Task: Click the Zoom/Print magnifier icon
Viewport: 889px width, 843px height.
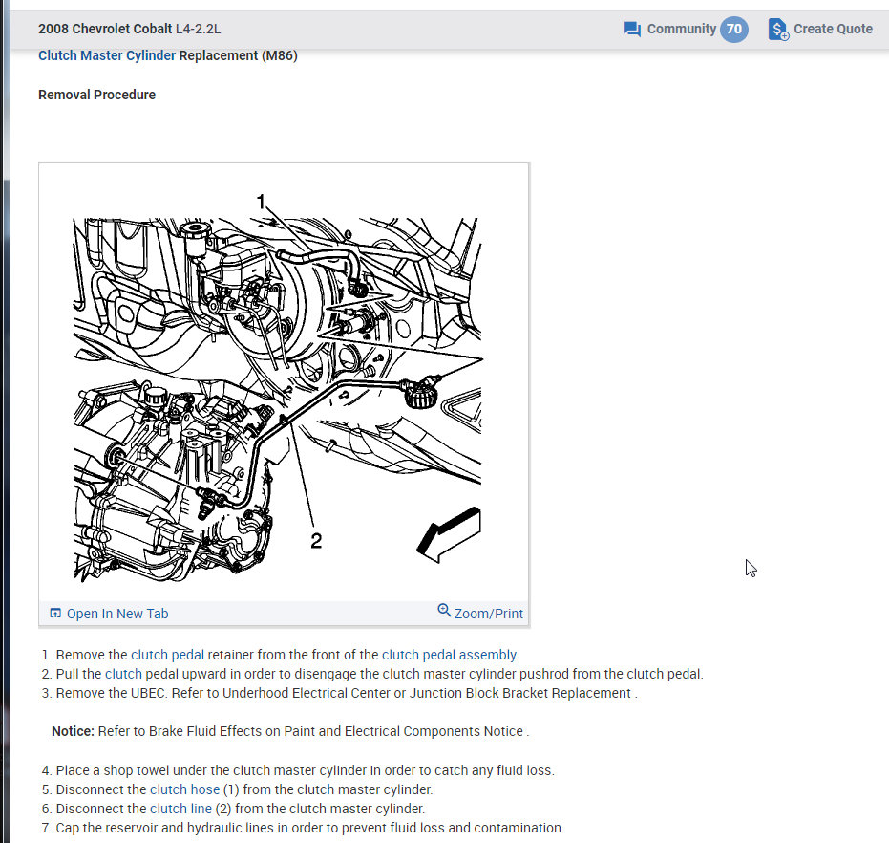Action: pyautogui.click(x=444, y=610)
